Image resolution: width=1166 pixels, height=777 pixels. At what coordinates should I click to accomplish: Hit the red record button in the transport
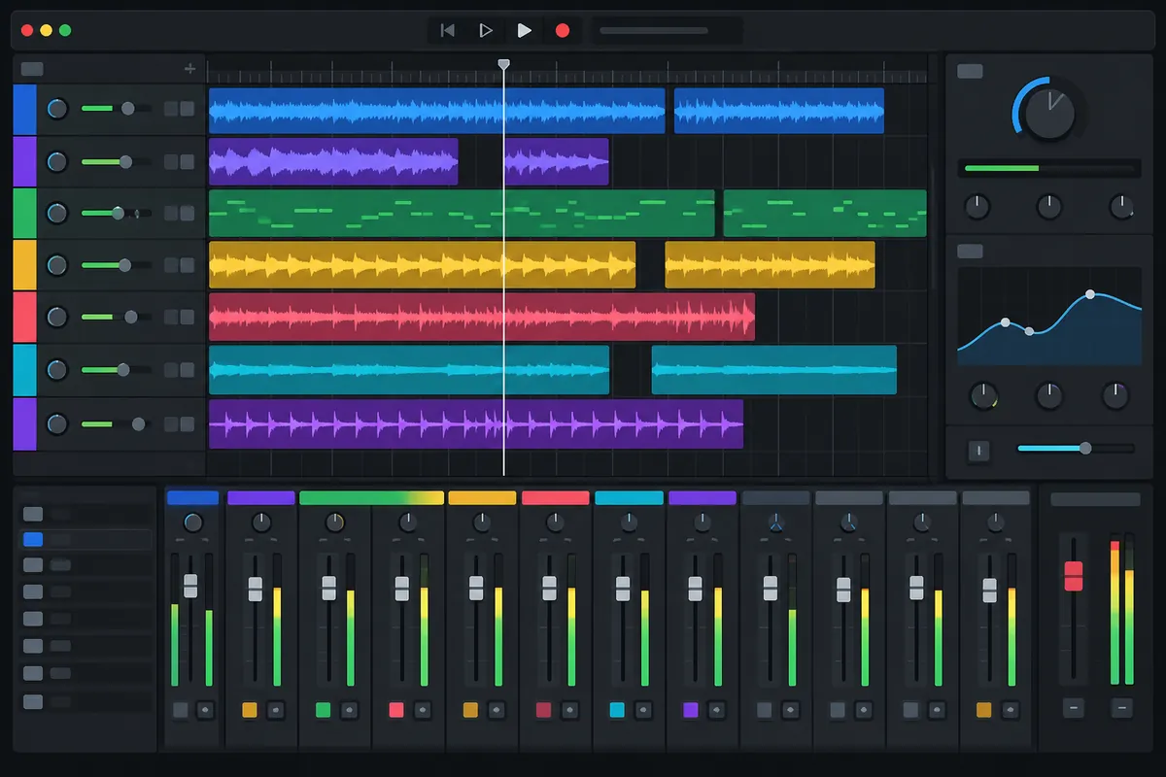(x=562, y=31)
